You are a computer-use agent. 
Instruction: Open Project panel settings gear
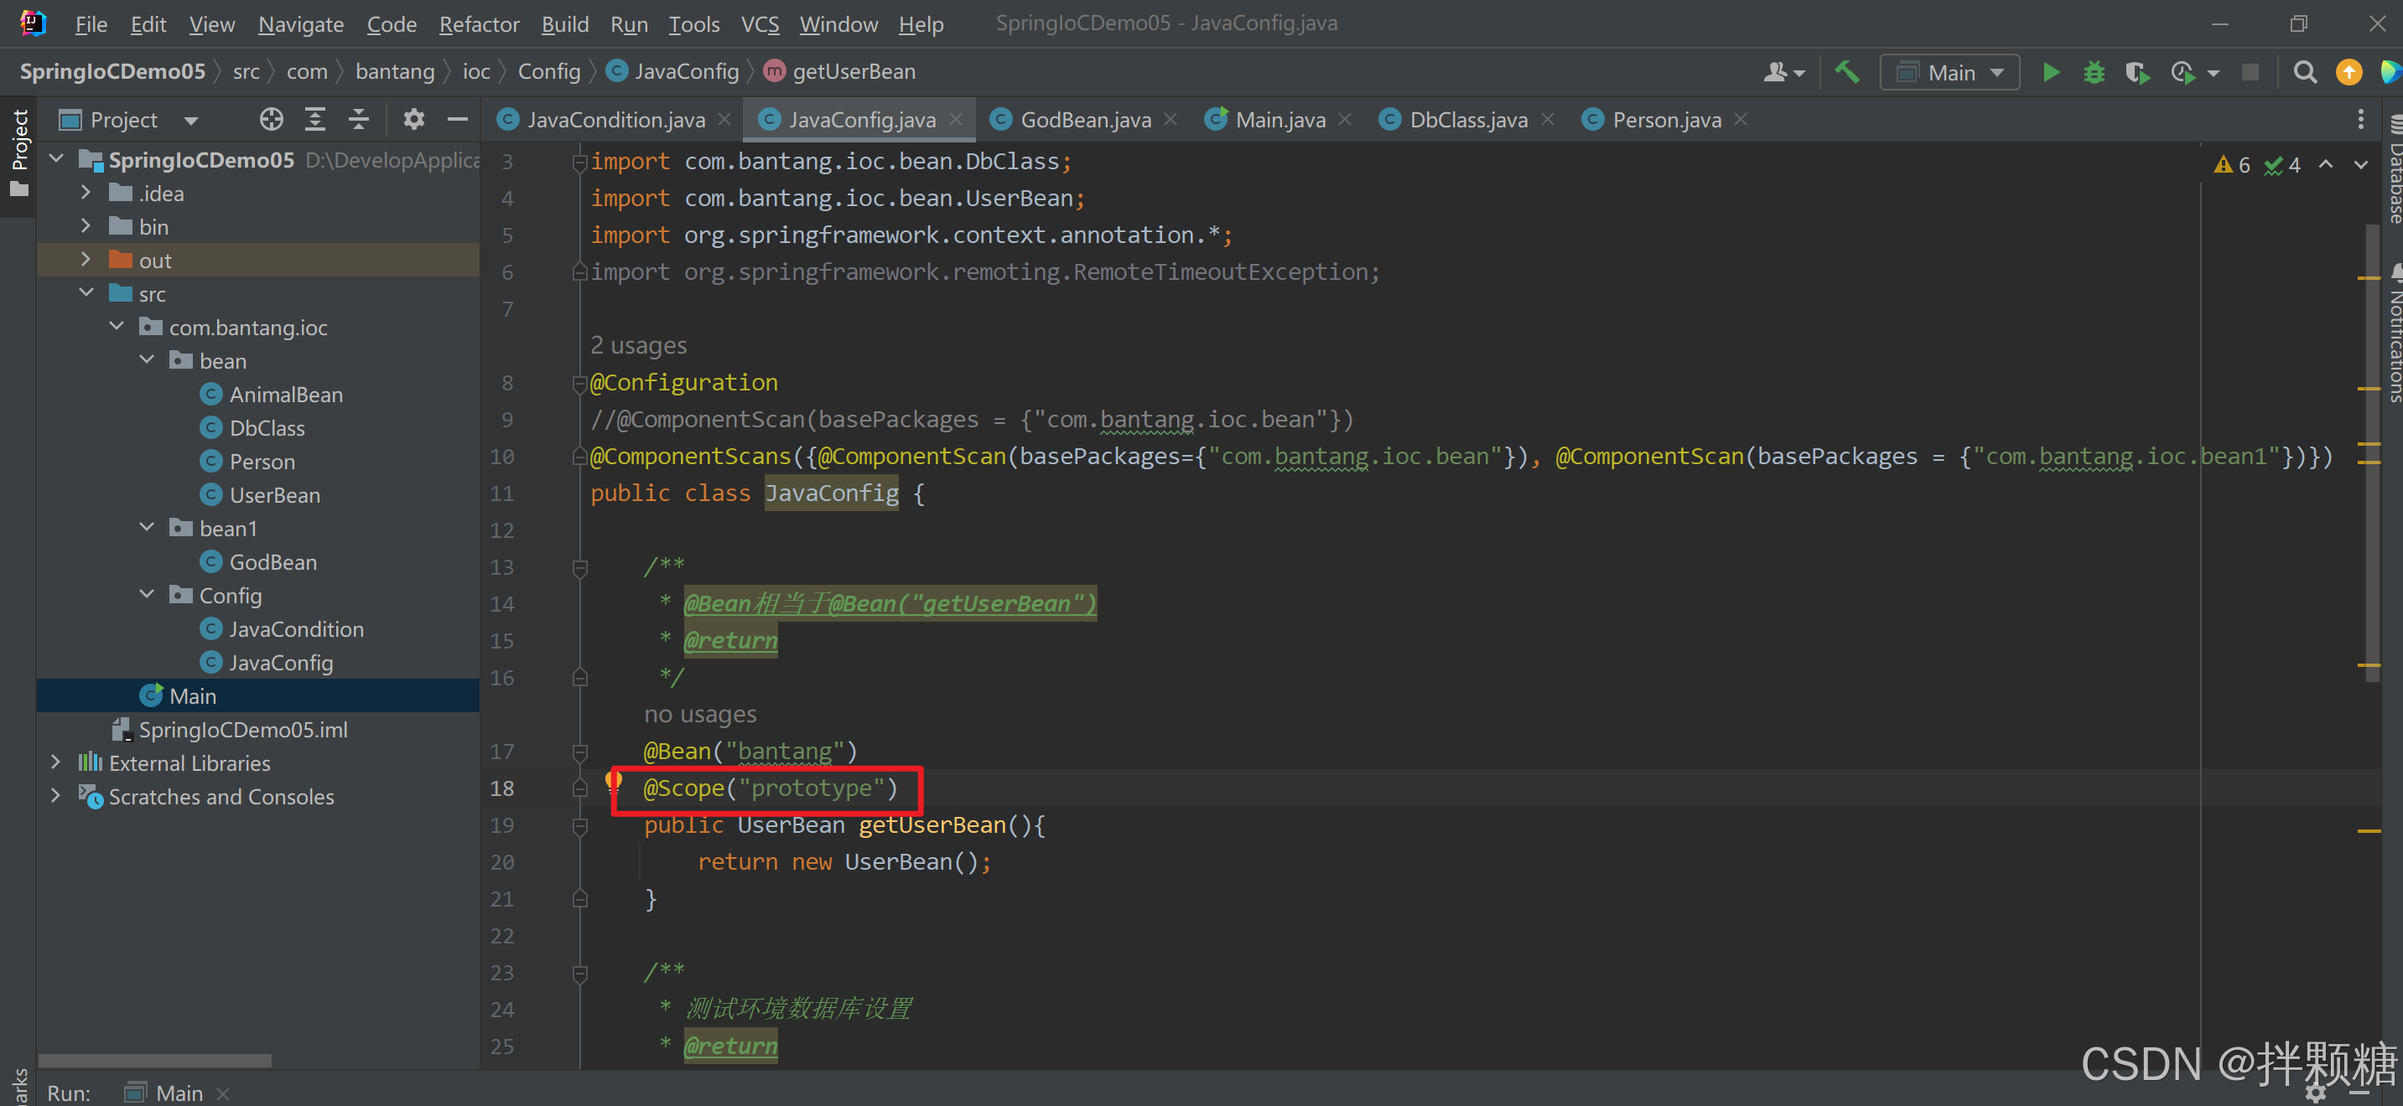pos(413,119)
